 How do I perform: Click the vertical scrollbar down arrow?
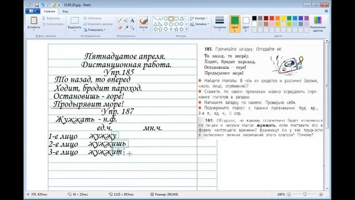click(x=327, y=188)
